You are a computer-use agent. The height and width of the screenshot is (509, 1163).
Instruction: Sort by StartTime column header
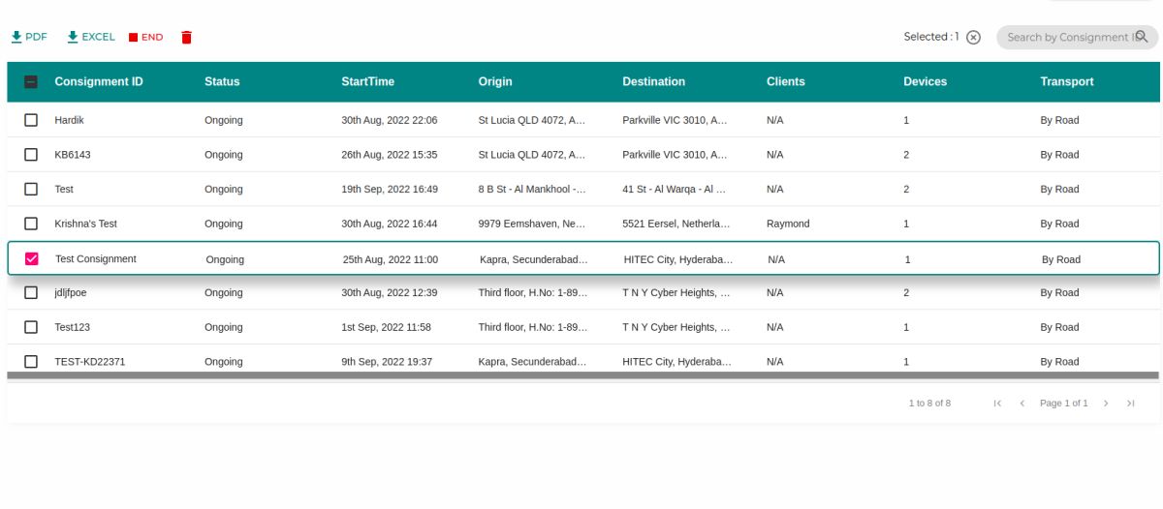coord(368,82)
